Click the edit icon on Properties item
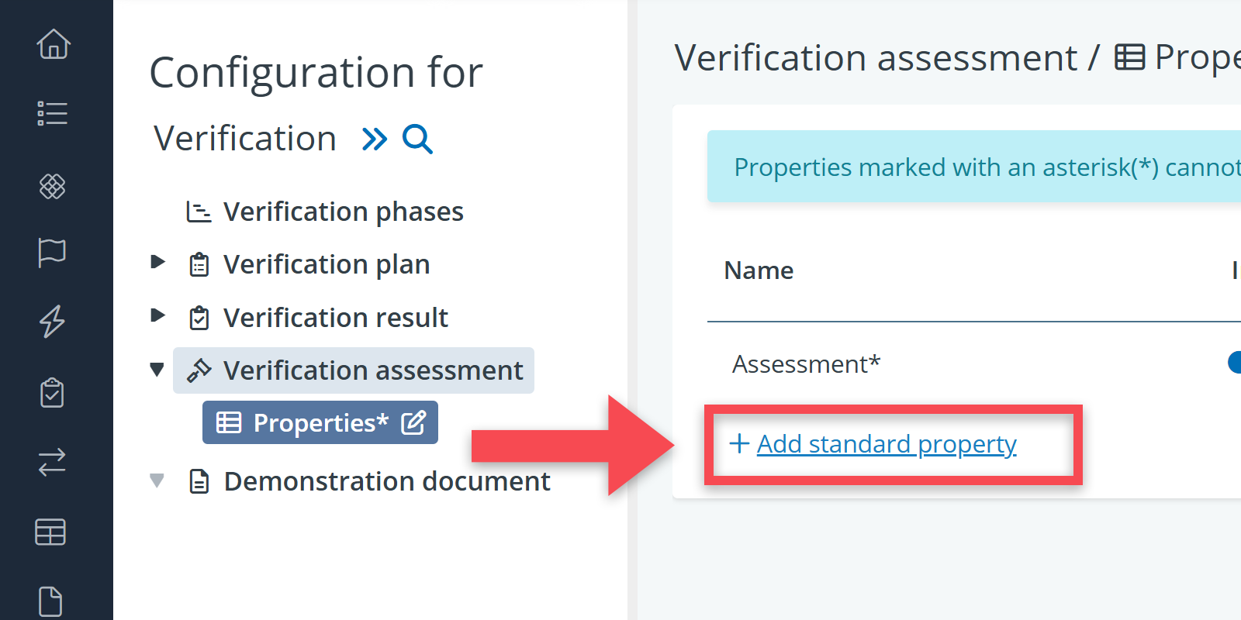This screenshot has height=620, width=1241. click(x=413, y=422)
